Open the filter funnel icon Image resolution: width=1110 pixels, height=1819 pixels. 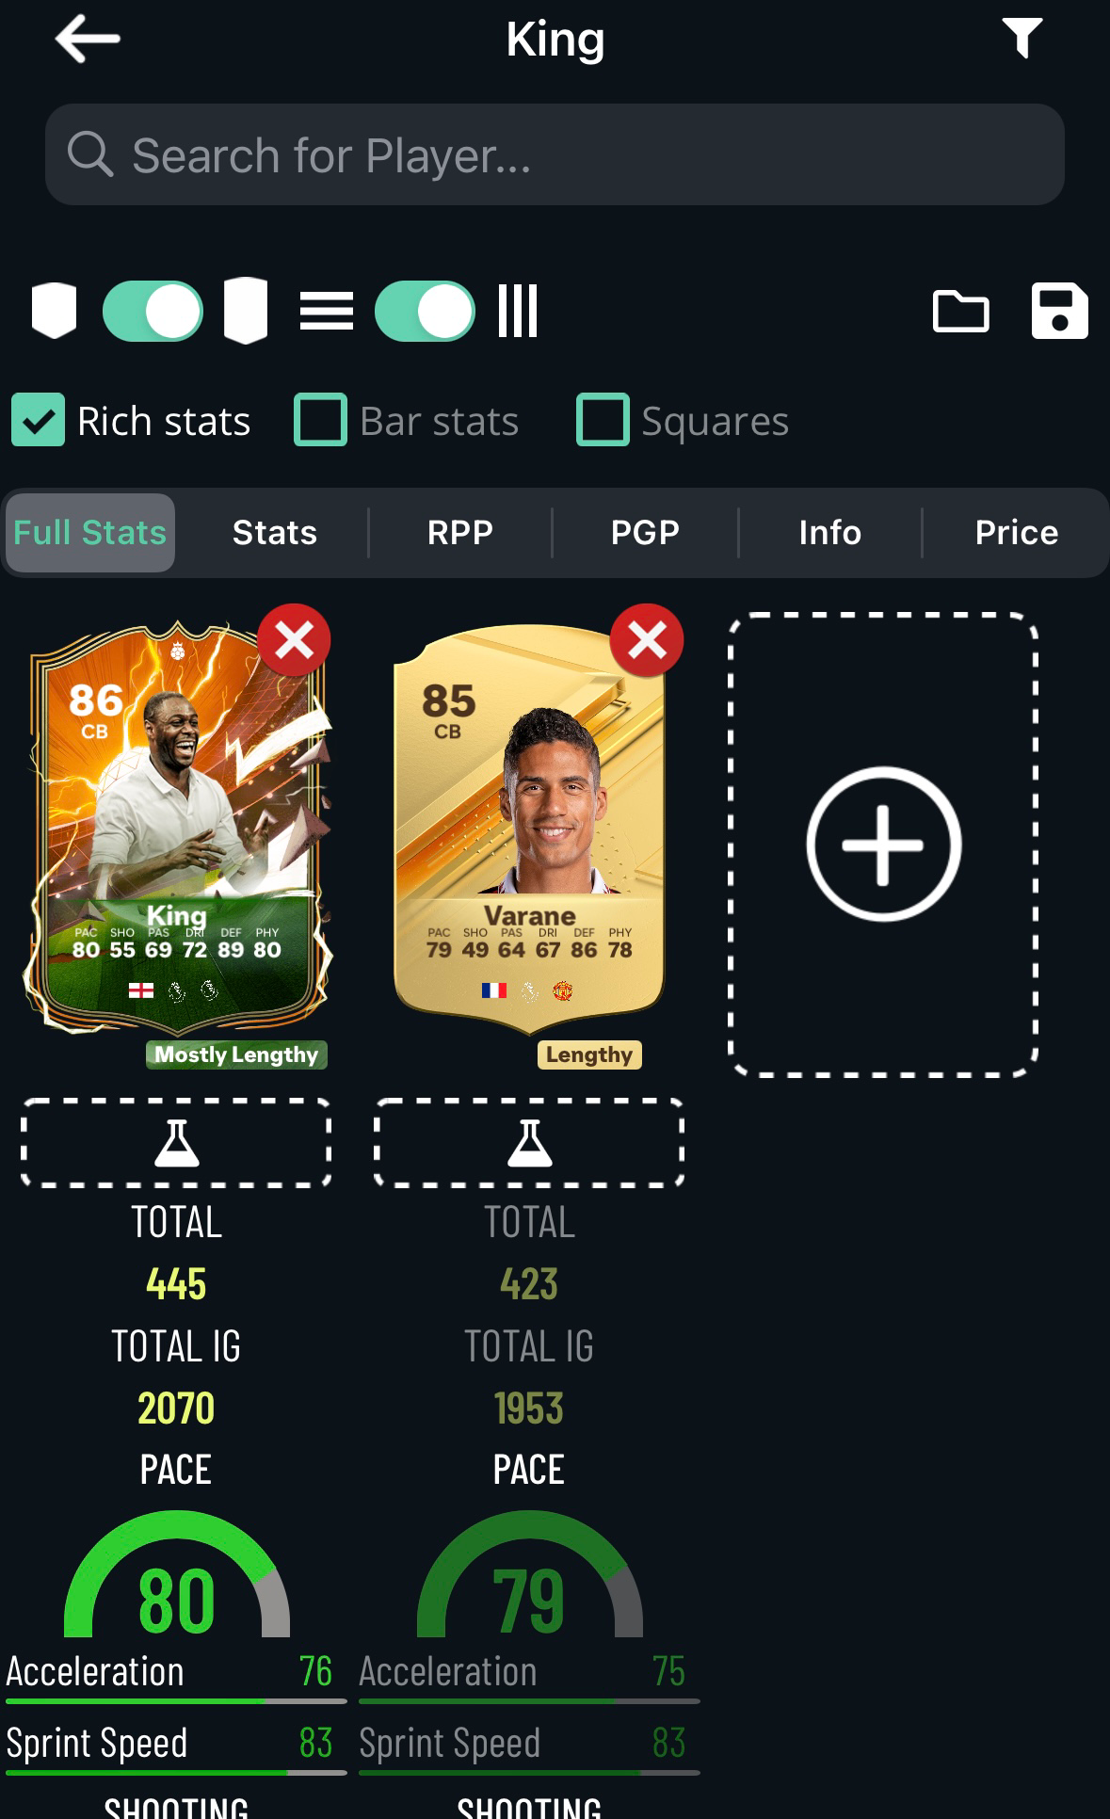coord(1022,39)
